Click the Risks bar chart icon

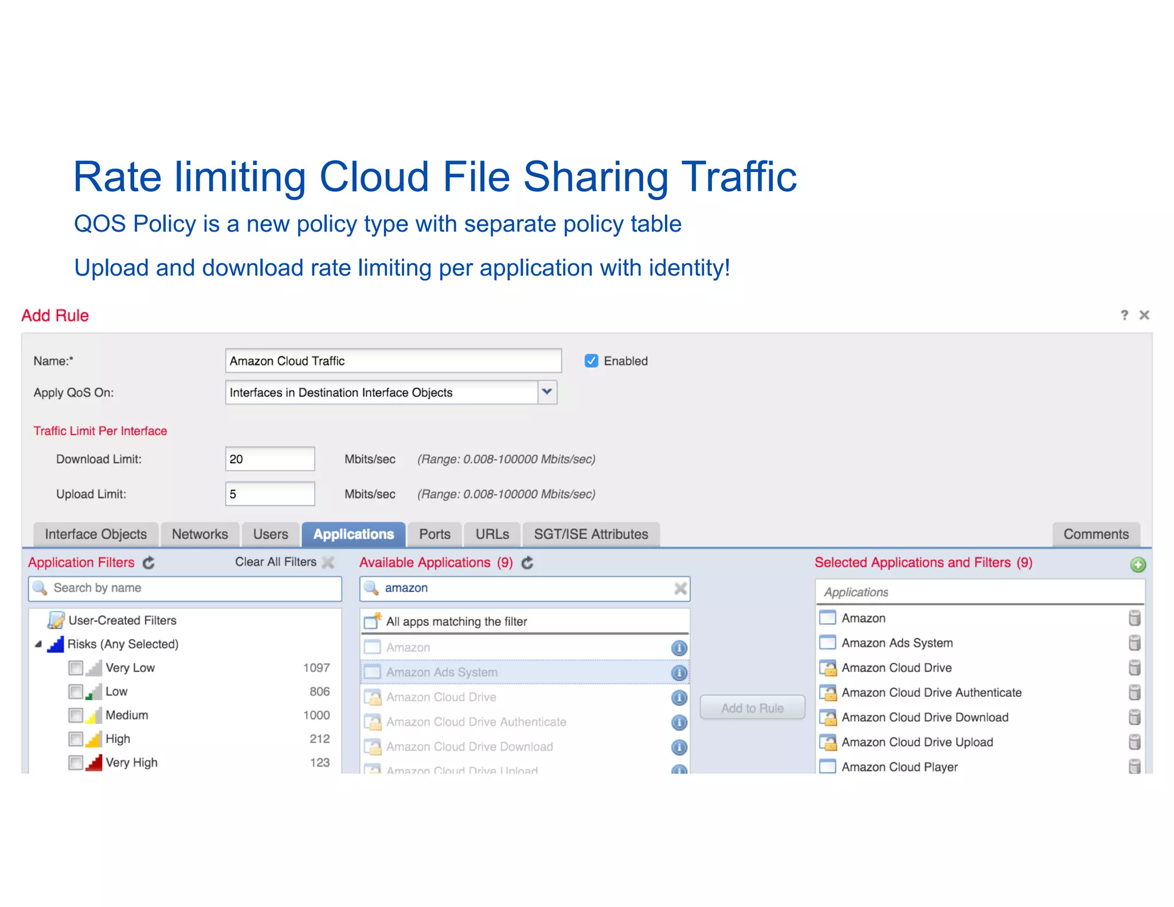[x=55, y=644]
